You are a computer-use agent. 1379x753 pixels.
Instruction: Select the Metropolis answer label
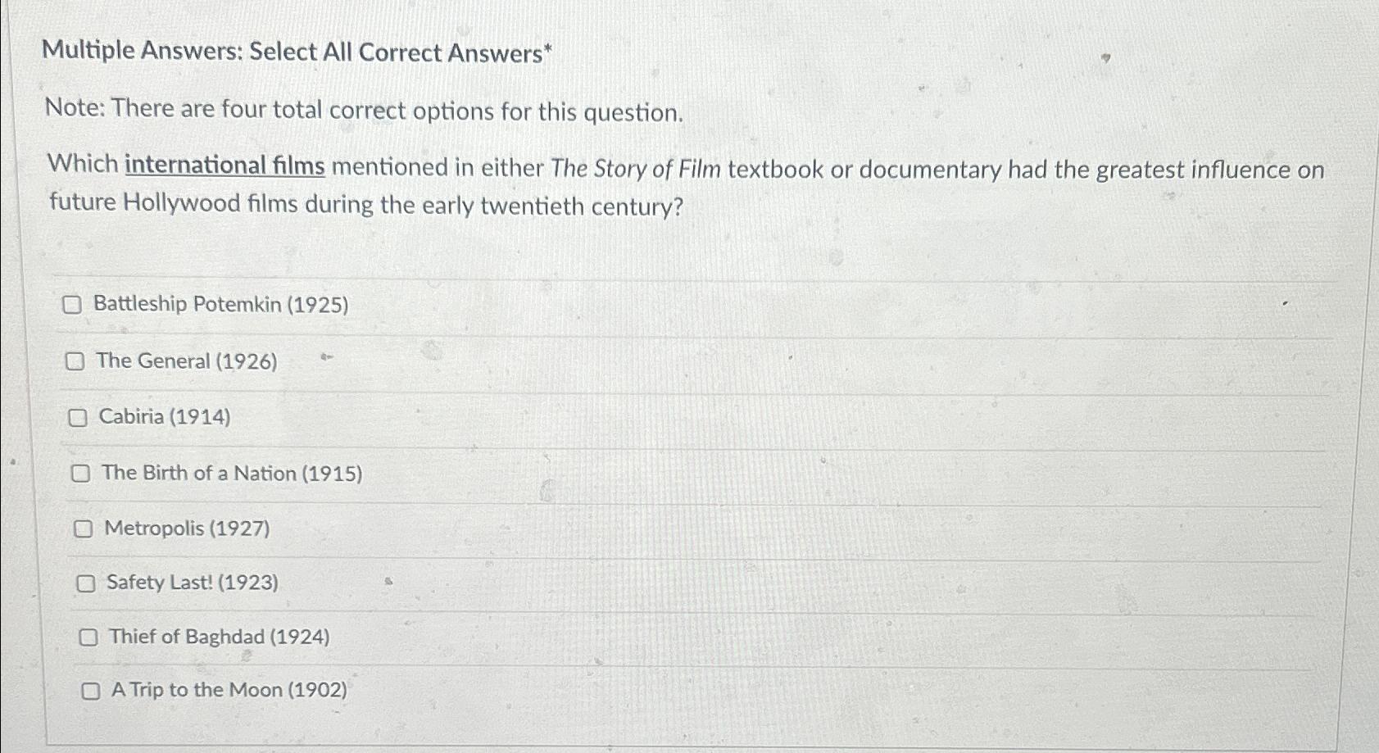coord(188,528)
